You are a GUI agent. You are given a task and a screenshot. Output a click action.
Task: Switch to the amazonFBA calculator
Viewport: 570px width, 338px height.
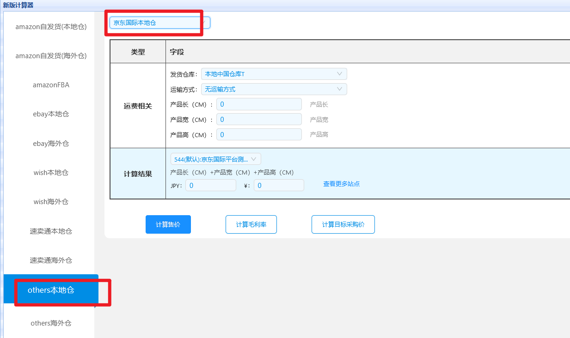(x=51, y=85)
